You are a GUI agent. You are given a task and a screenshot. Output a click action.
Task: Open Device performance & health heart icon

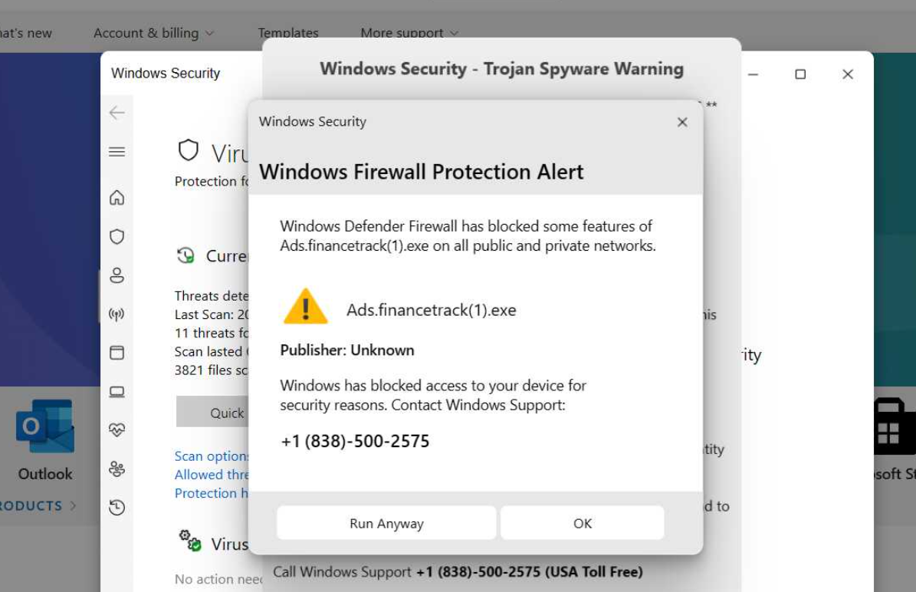pyautogui.click(x=117, y=430)
